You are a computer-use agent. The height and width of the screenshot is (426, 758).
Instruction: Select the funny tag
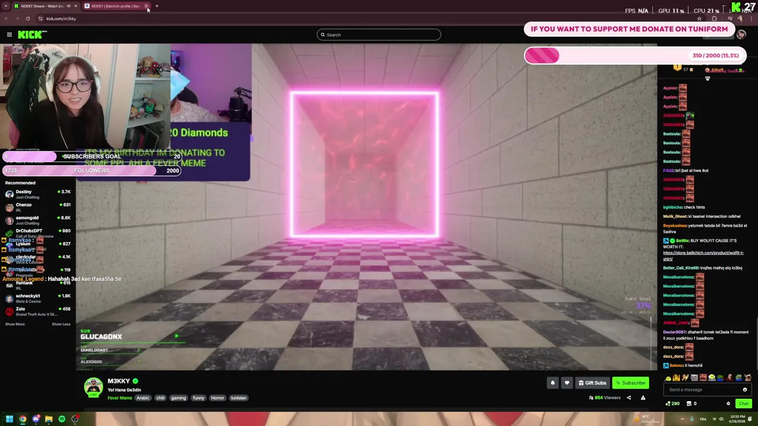198,398
